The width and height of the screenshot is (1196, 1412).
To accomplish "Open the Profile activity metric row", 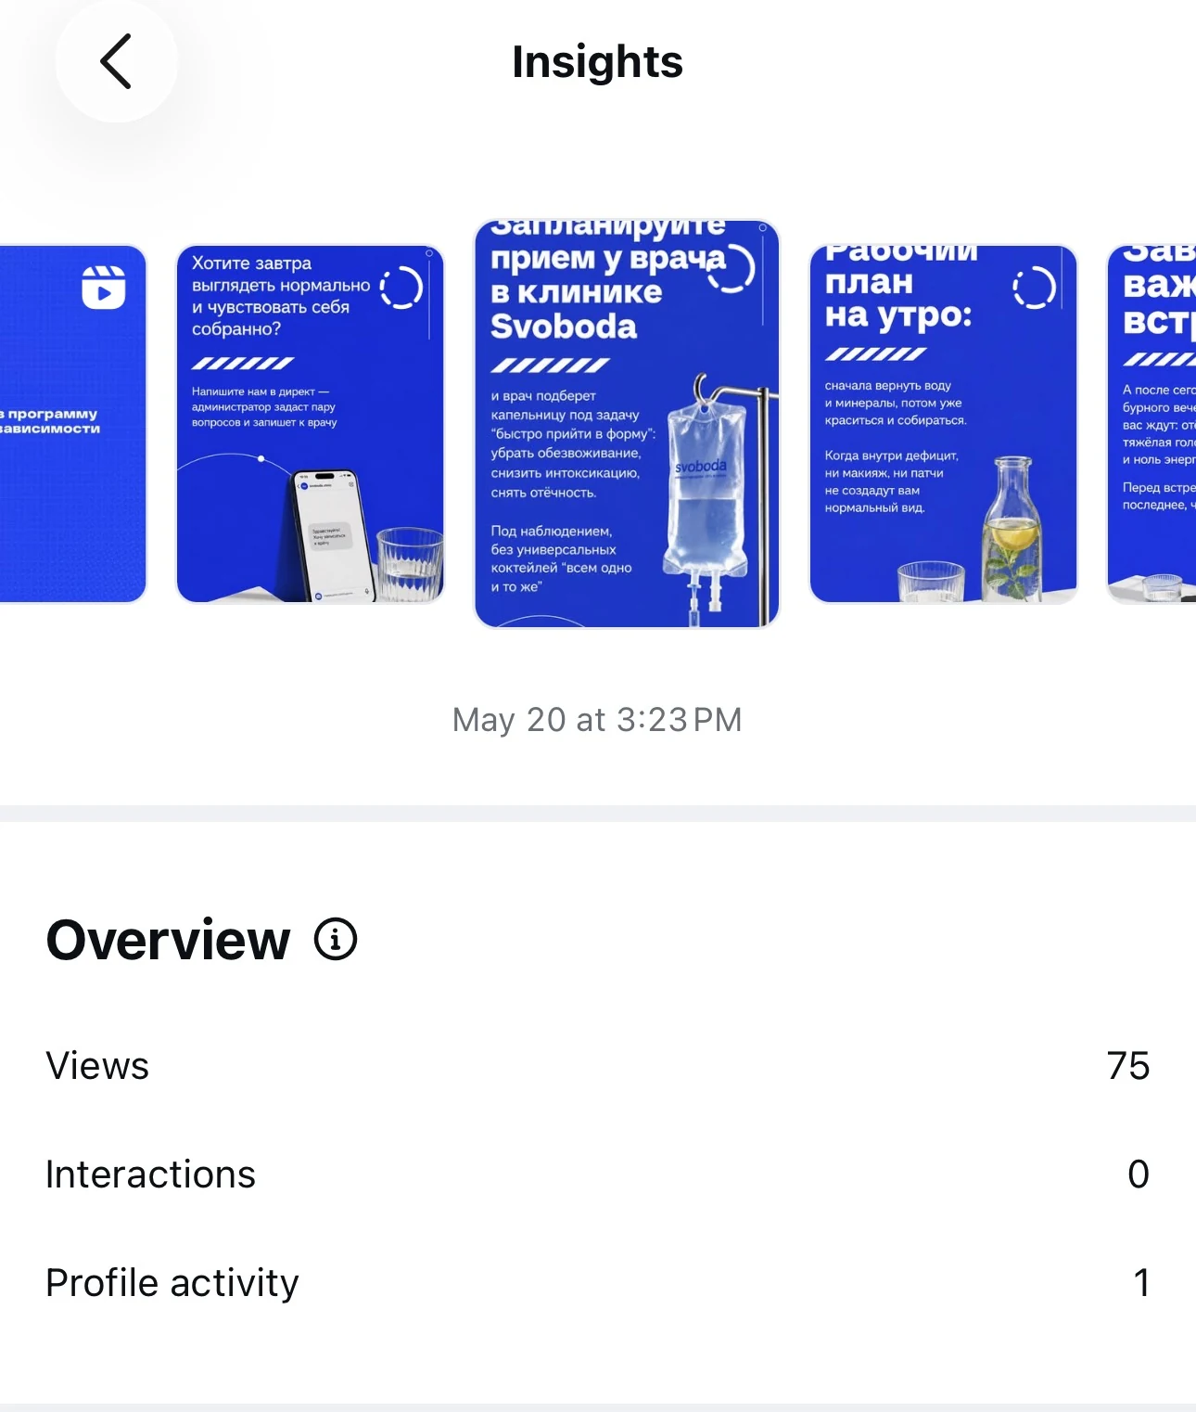I will point(598,1282).
